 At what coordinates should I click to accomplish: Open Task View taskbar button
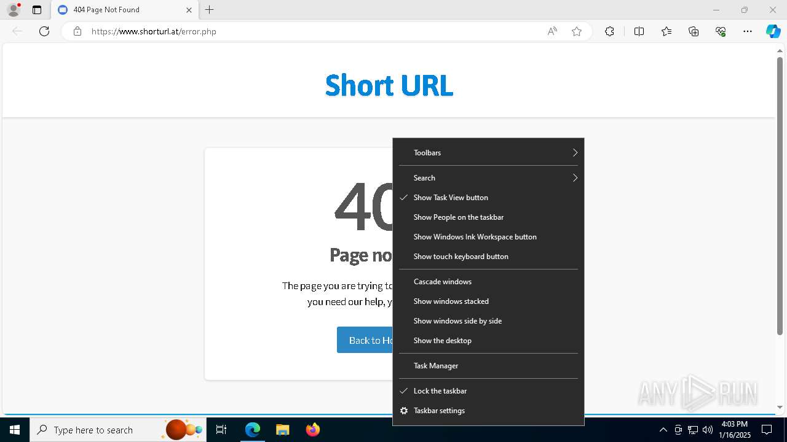pyautogui.click(x=221, y=430)
